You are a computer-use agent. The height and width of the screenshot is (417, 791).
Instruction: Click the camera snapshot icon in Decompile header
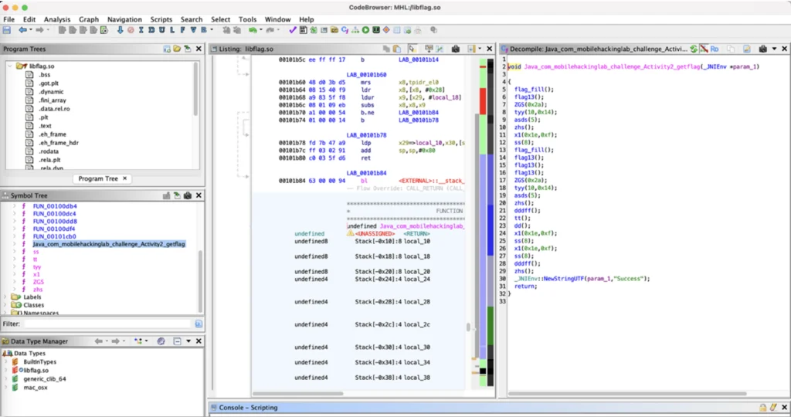pos(762,49)
